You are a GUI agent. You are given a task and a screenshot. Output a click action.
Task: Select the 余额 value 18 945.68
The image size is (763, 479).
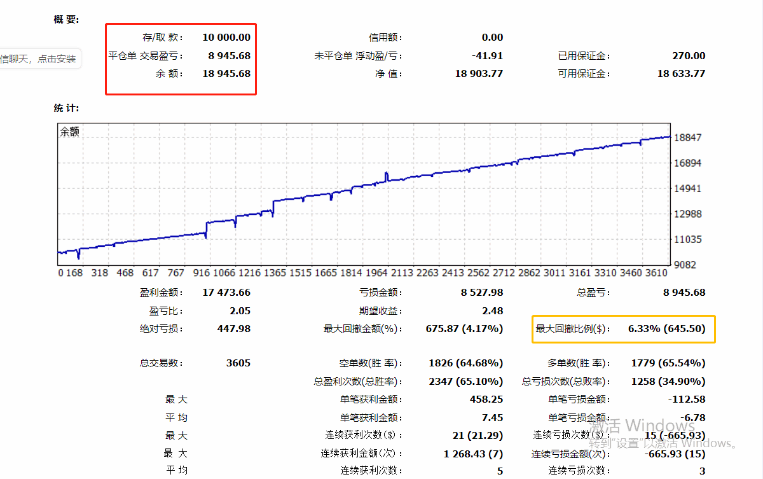pos(226,74)
